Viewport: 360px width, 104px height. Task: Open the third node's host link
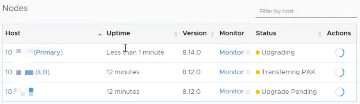tap(19, 92)
